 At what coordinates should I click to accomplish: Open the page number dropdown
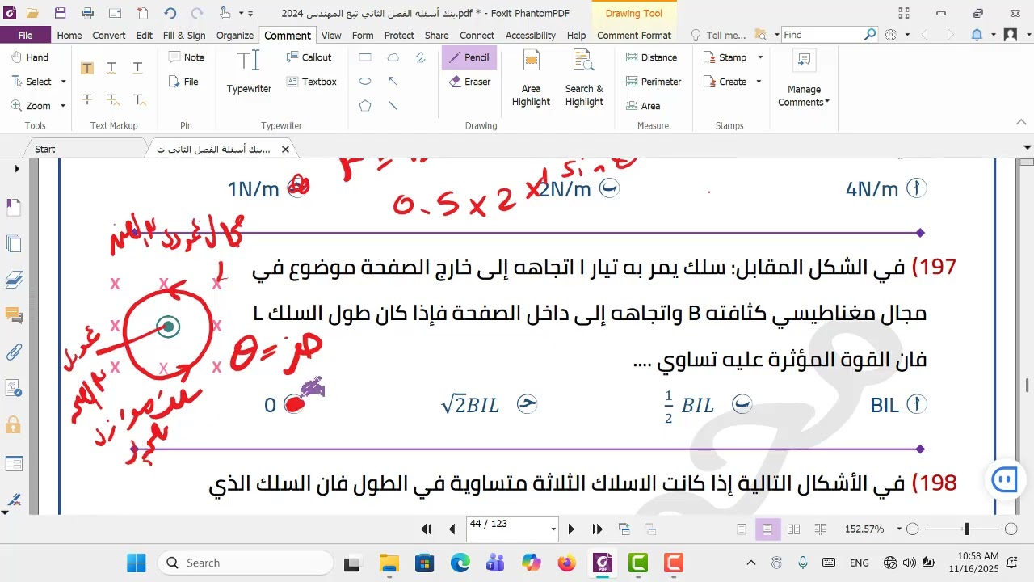coord(553,529)
